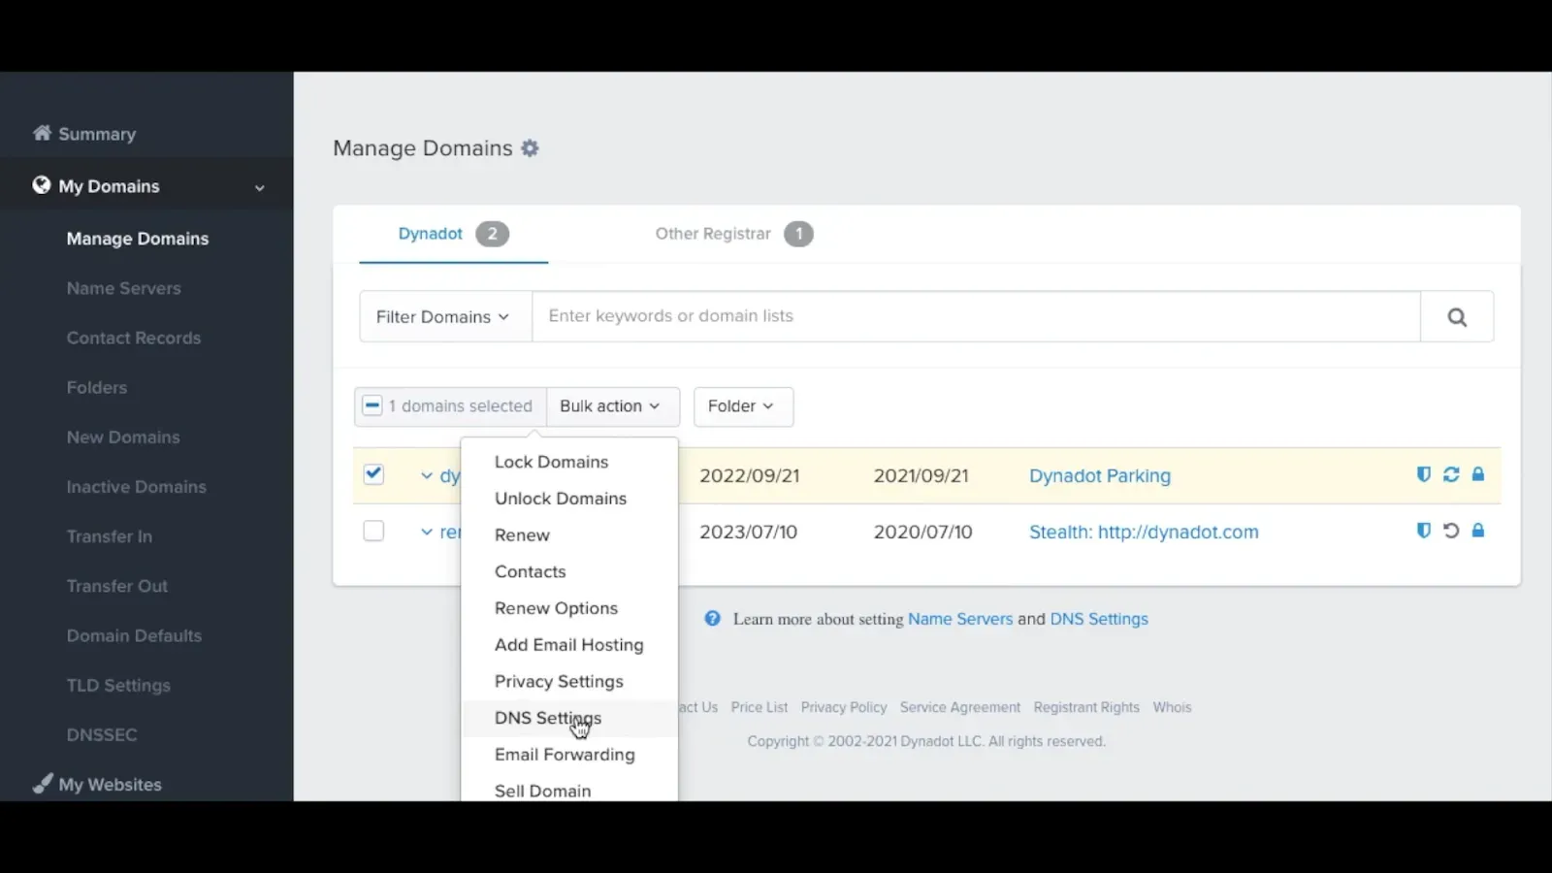
Task: Click the 2021/09/21 registration date
Action: (x=921, y=475)
